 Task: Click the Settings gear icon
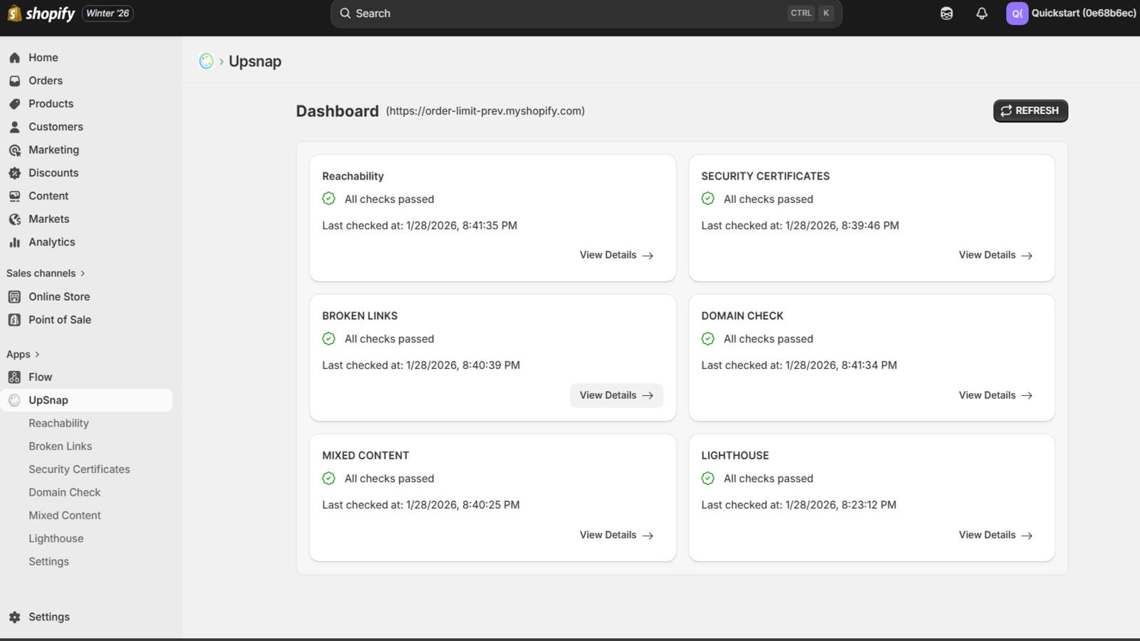14,617
